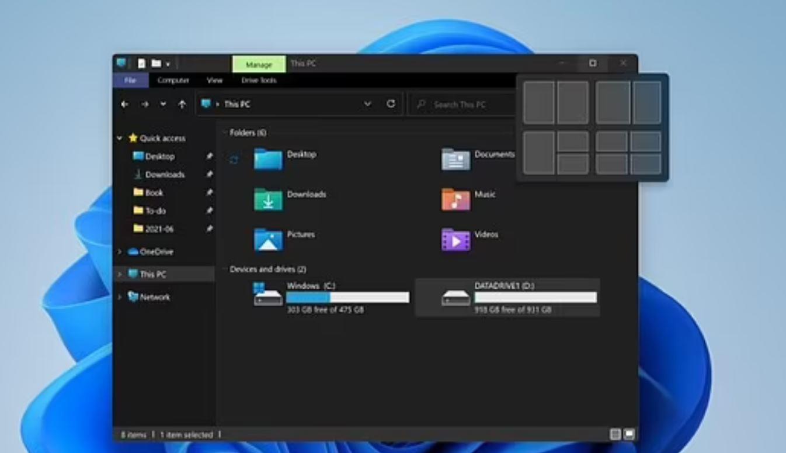Select the Videos folder icon
This screenshot has height=453, width=786.
[456, 239]
